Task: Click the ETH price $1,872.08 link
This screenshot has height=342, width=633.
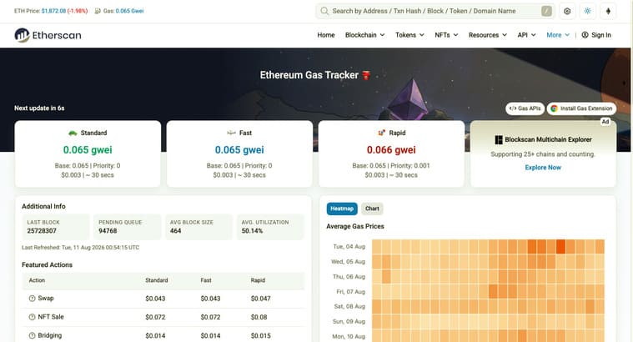Action: [53, 11]
